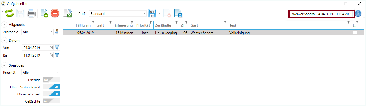This screenshot has height=106, width=366.
Task: Click the save profile as icon
Action: pyautogui.click(x=178, y=13)
